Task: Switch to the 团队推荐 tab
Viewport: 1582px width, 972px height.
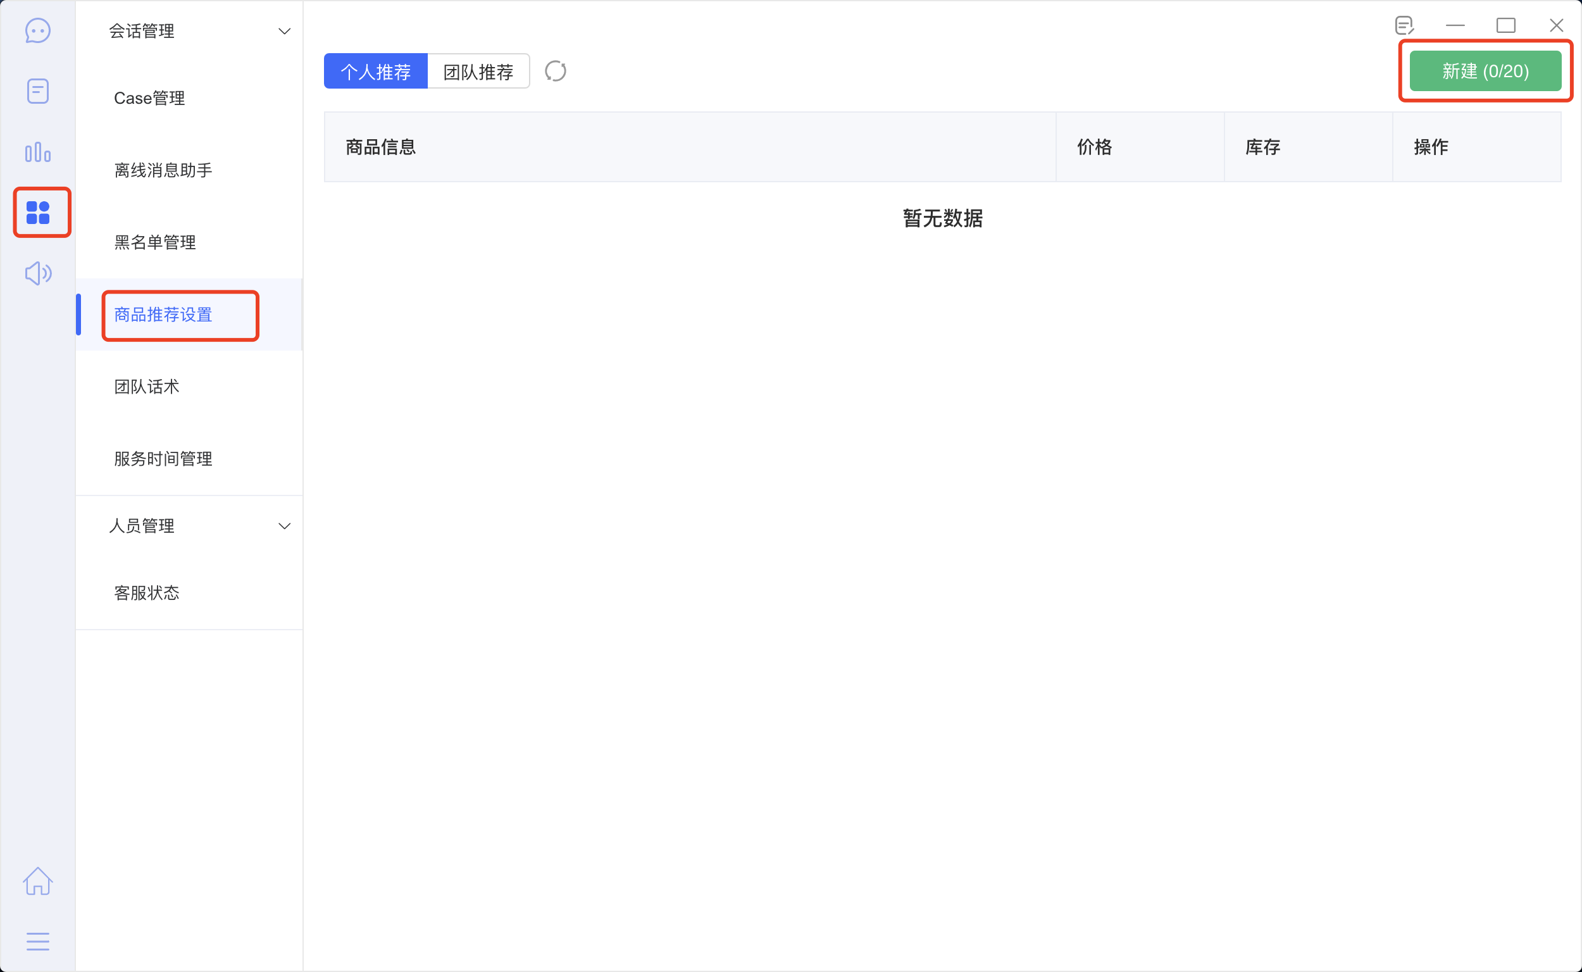Action: click(x=478, y=72)
